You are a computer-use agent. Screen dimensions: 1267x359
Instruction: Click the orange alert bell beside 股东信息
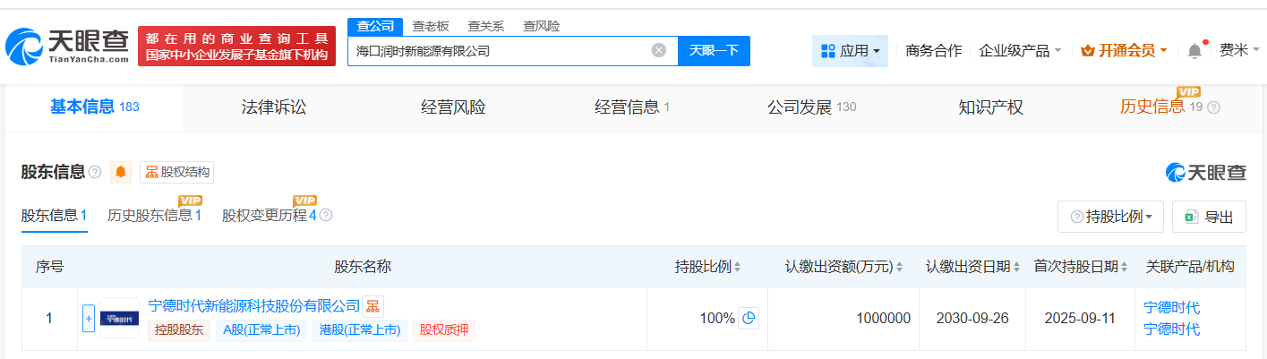click(x=120, y=172)
